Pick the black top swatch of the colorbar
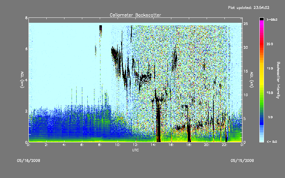The image size is (285, 178). coord(261,19)
